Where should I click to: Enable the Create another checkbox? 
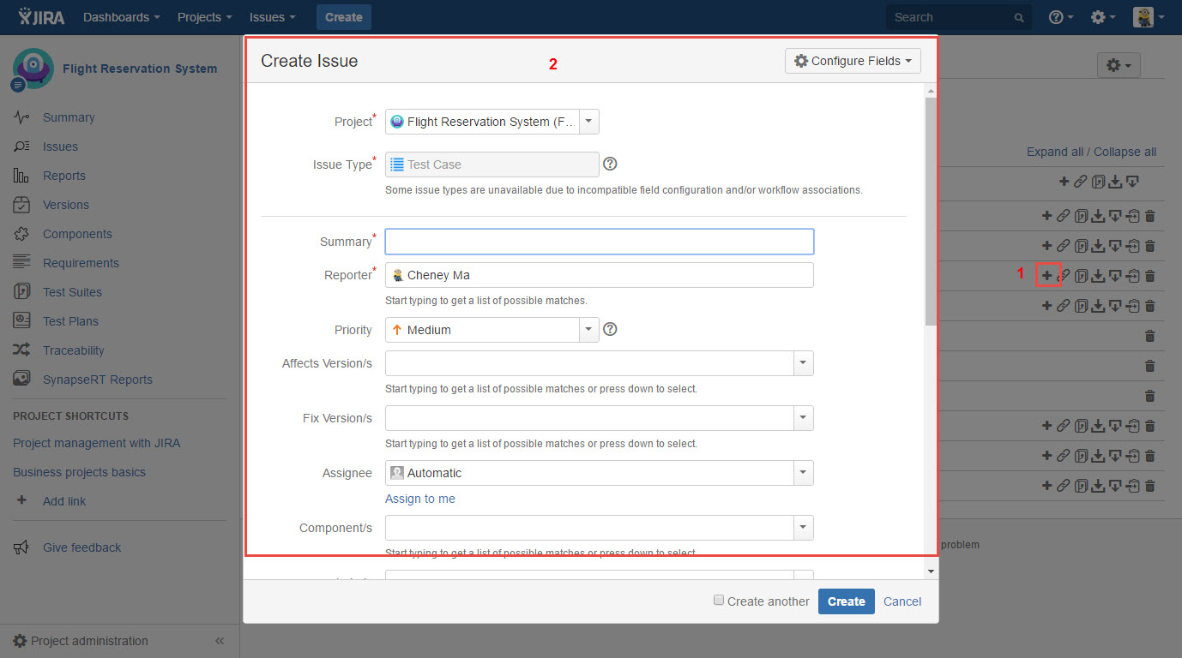pos(719,601)
